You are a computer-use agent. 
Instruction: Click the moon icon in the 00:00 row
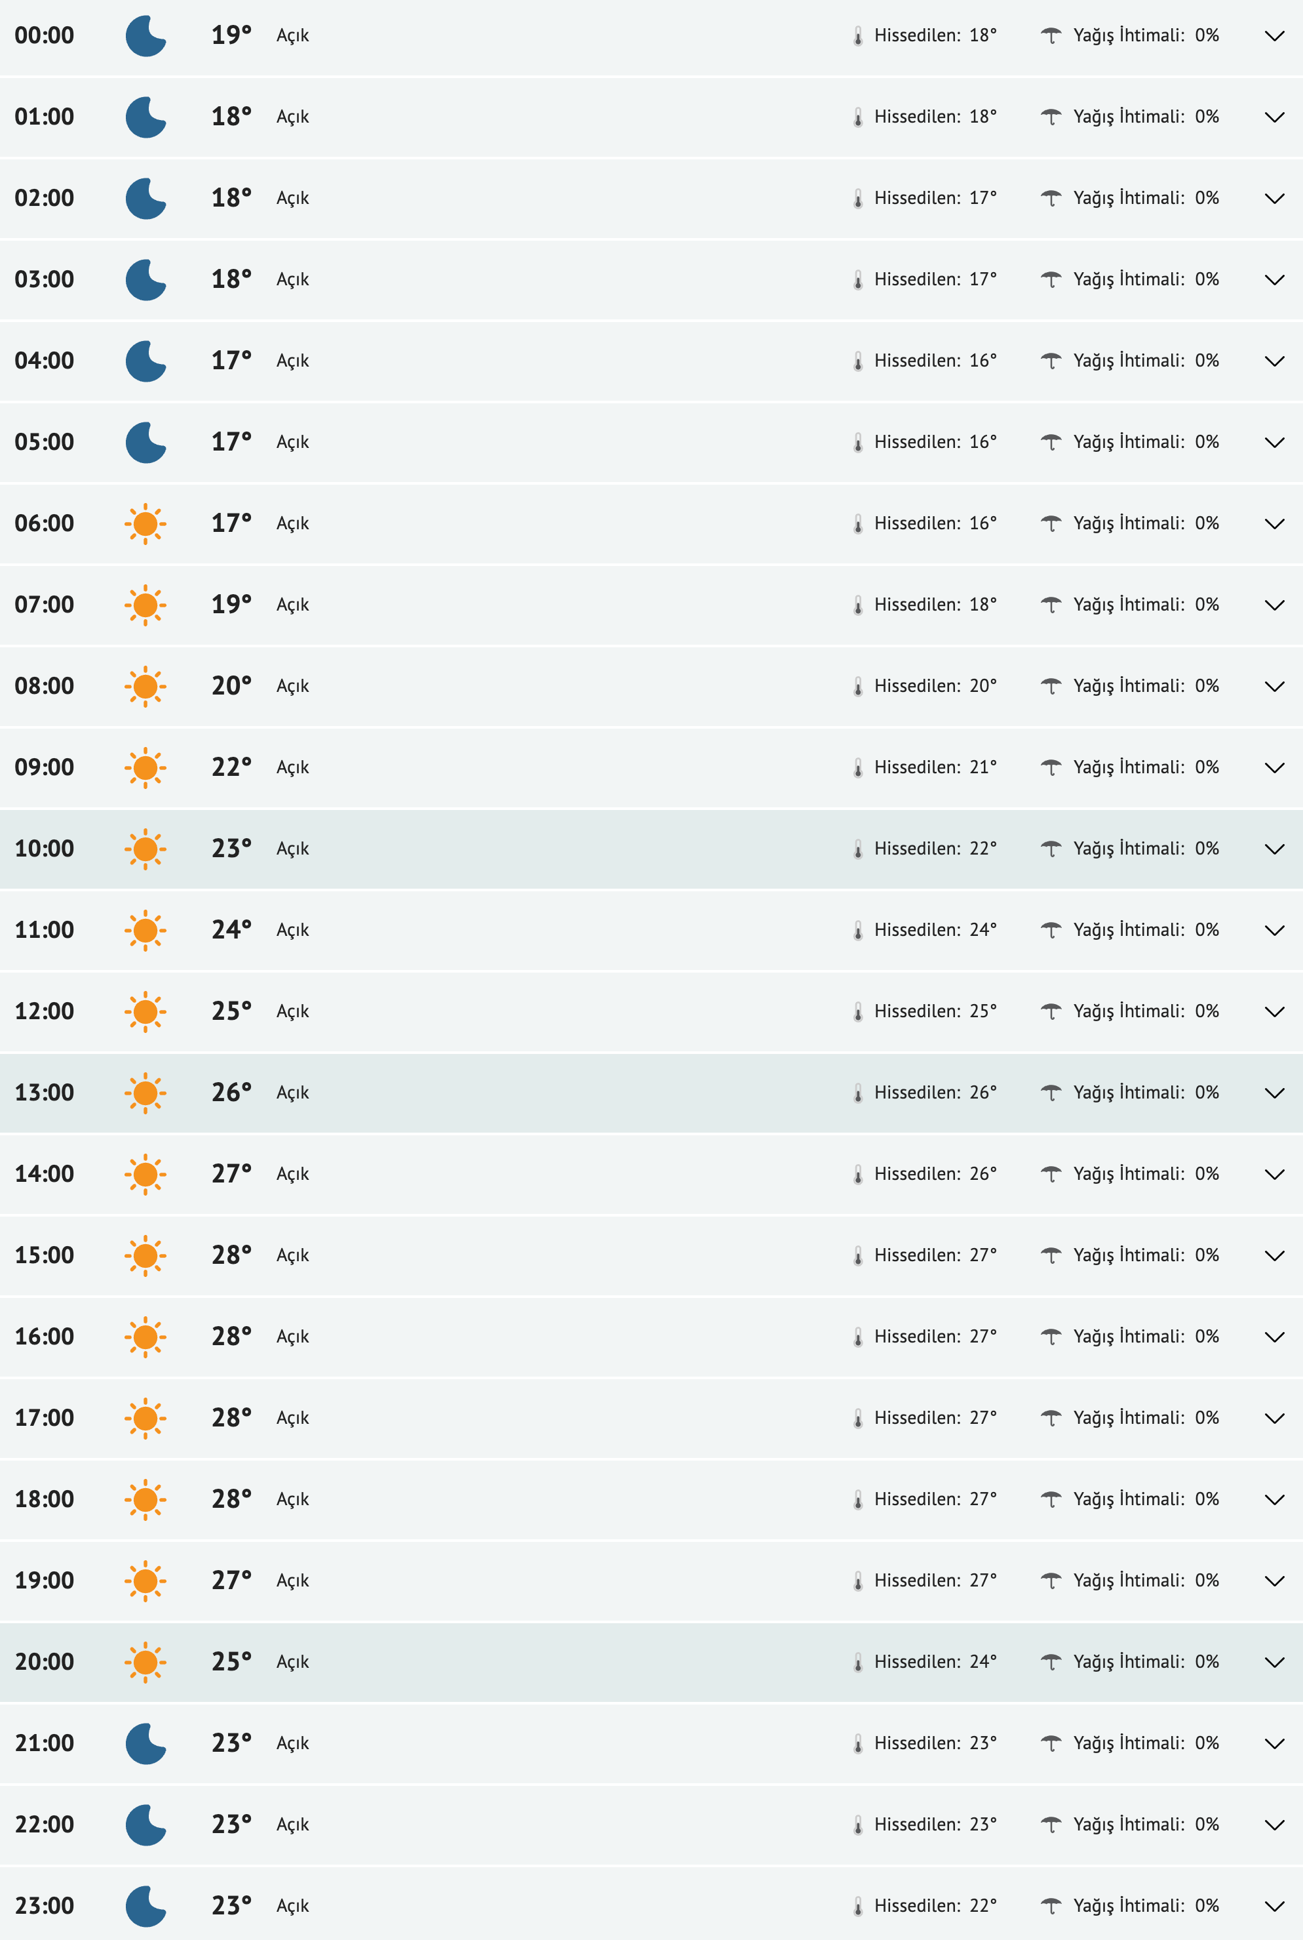[146, 36]
